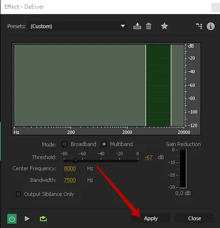Click the Close button in the dialog
Viewport: 220px width, 228px height.
[x=195, y=218]
